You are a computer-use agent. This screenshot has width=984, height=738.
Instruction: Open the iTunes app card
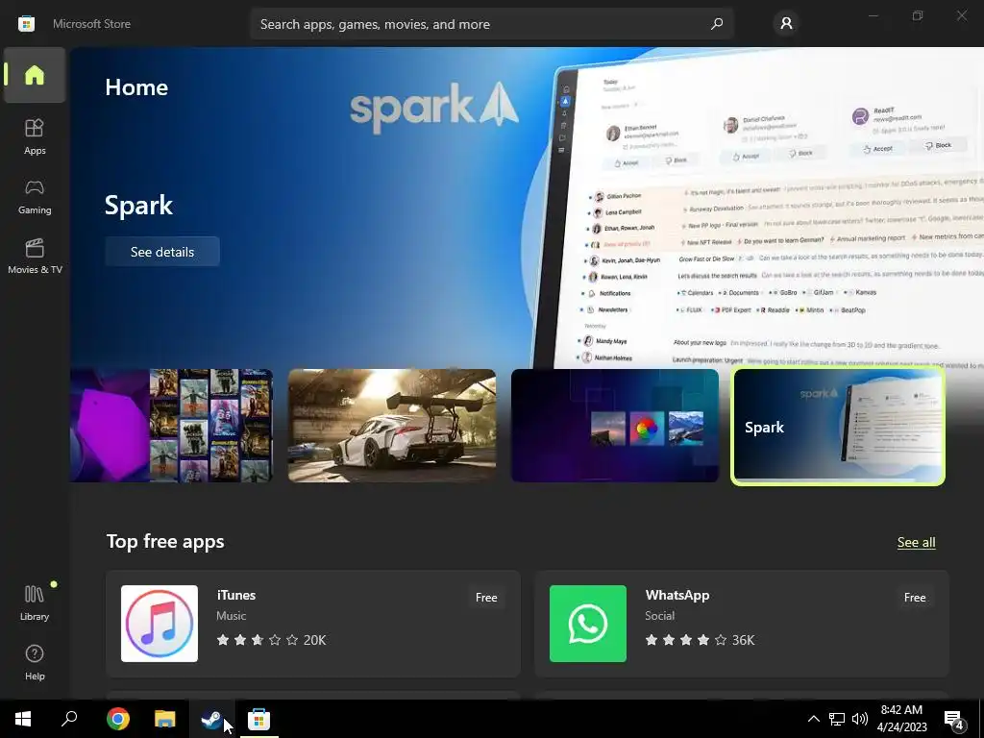[x=313, y=624]
